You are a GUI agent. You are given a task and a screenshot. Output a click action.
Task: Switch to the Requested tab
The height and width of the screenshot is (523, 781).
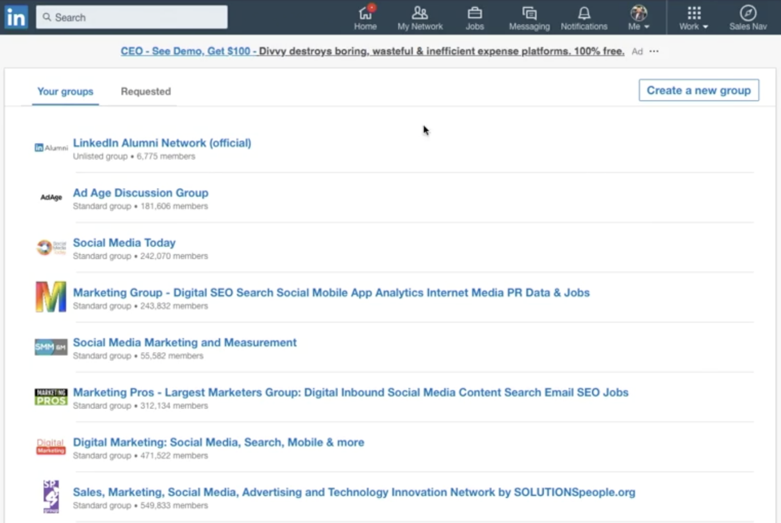point(145,91)
